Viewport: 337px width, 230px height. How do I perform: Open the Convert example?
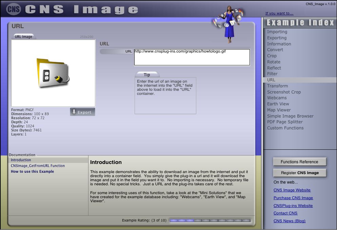[x=275, y=49]
